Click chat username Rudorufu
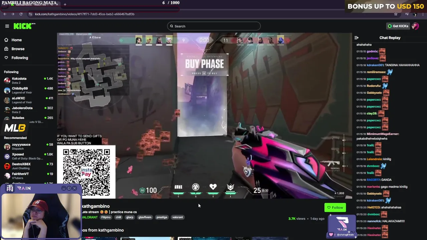 374,86
